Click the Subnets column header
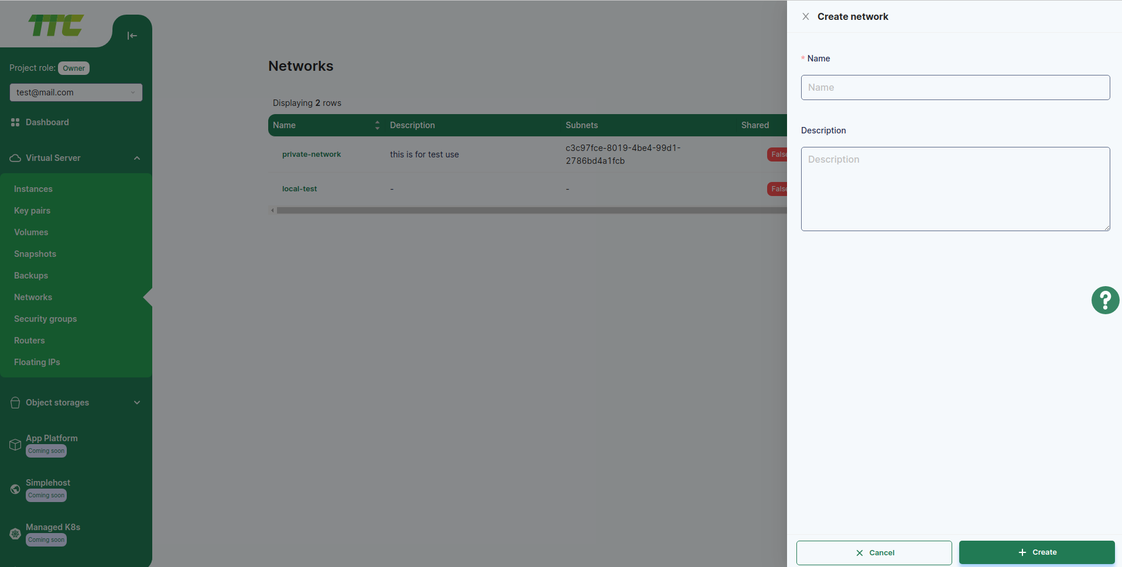 coord(581,125)
